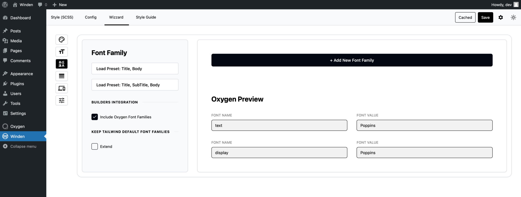Click Collapse menu label

point(23,146)
